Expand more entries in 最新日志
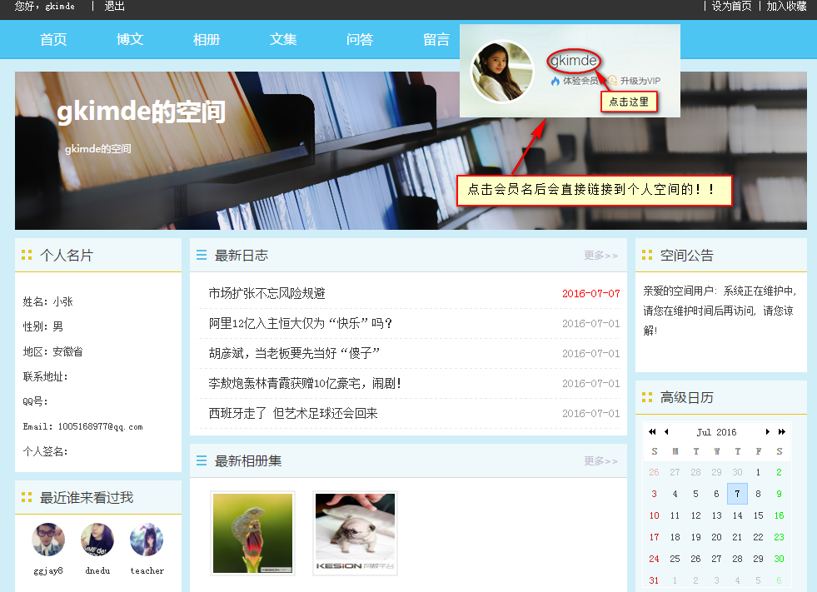This screenshot has height=592, width=817. coord(600,256)
